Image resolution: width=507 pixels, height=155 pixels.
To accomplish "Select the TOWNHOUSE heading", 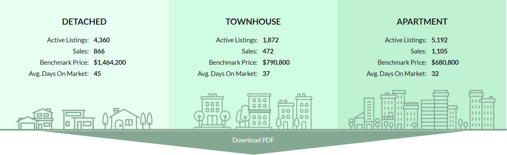I will 253,22.
